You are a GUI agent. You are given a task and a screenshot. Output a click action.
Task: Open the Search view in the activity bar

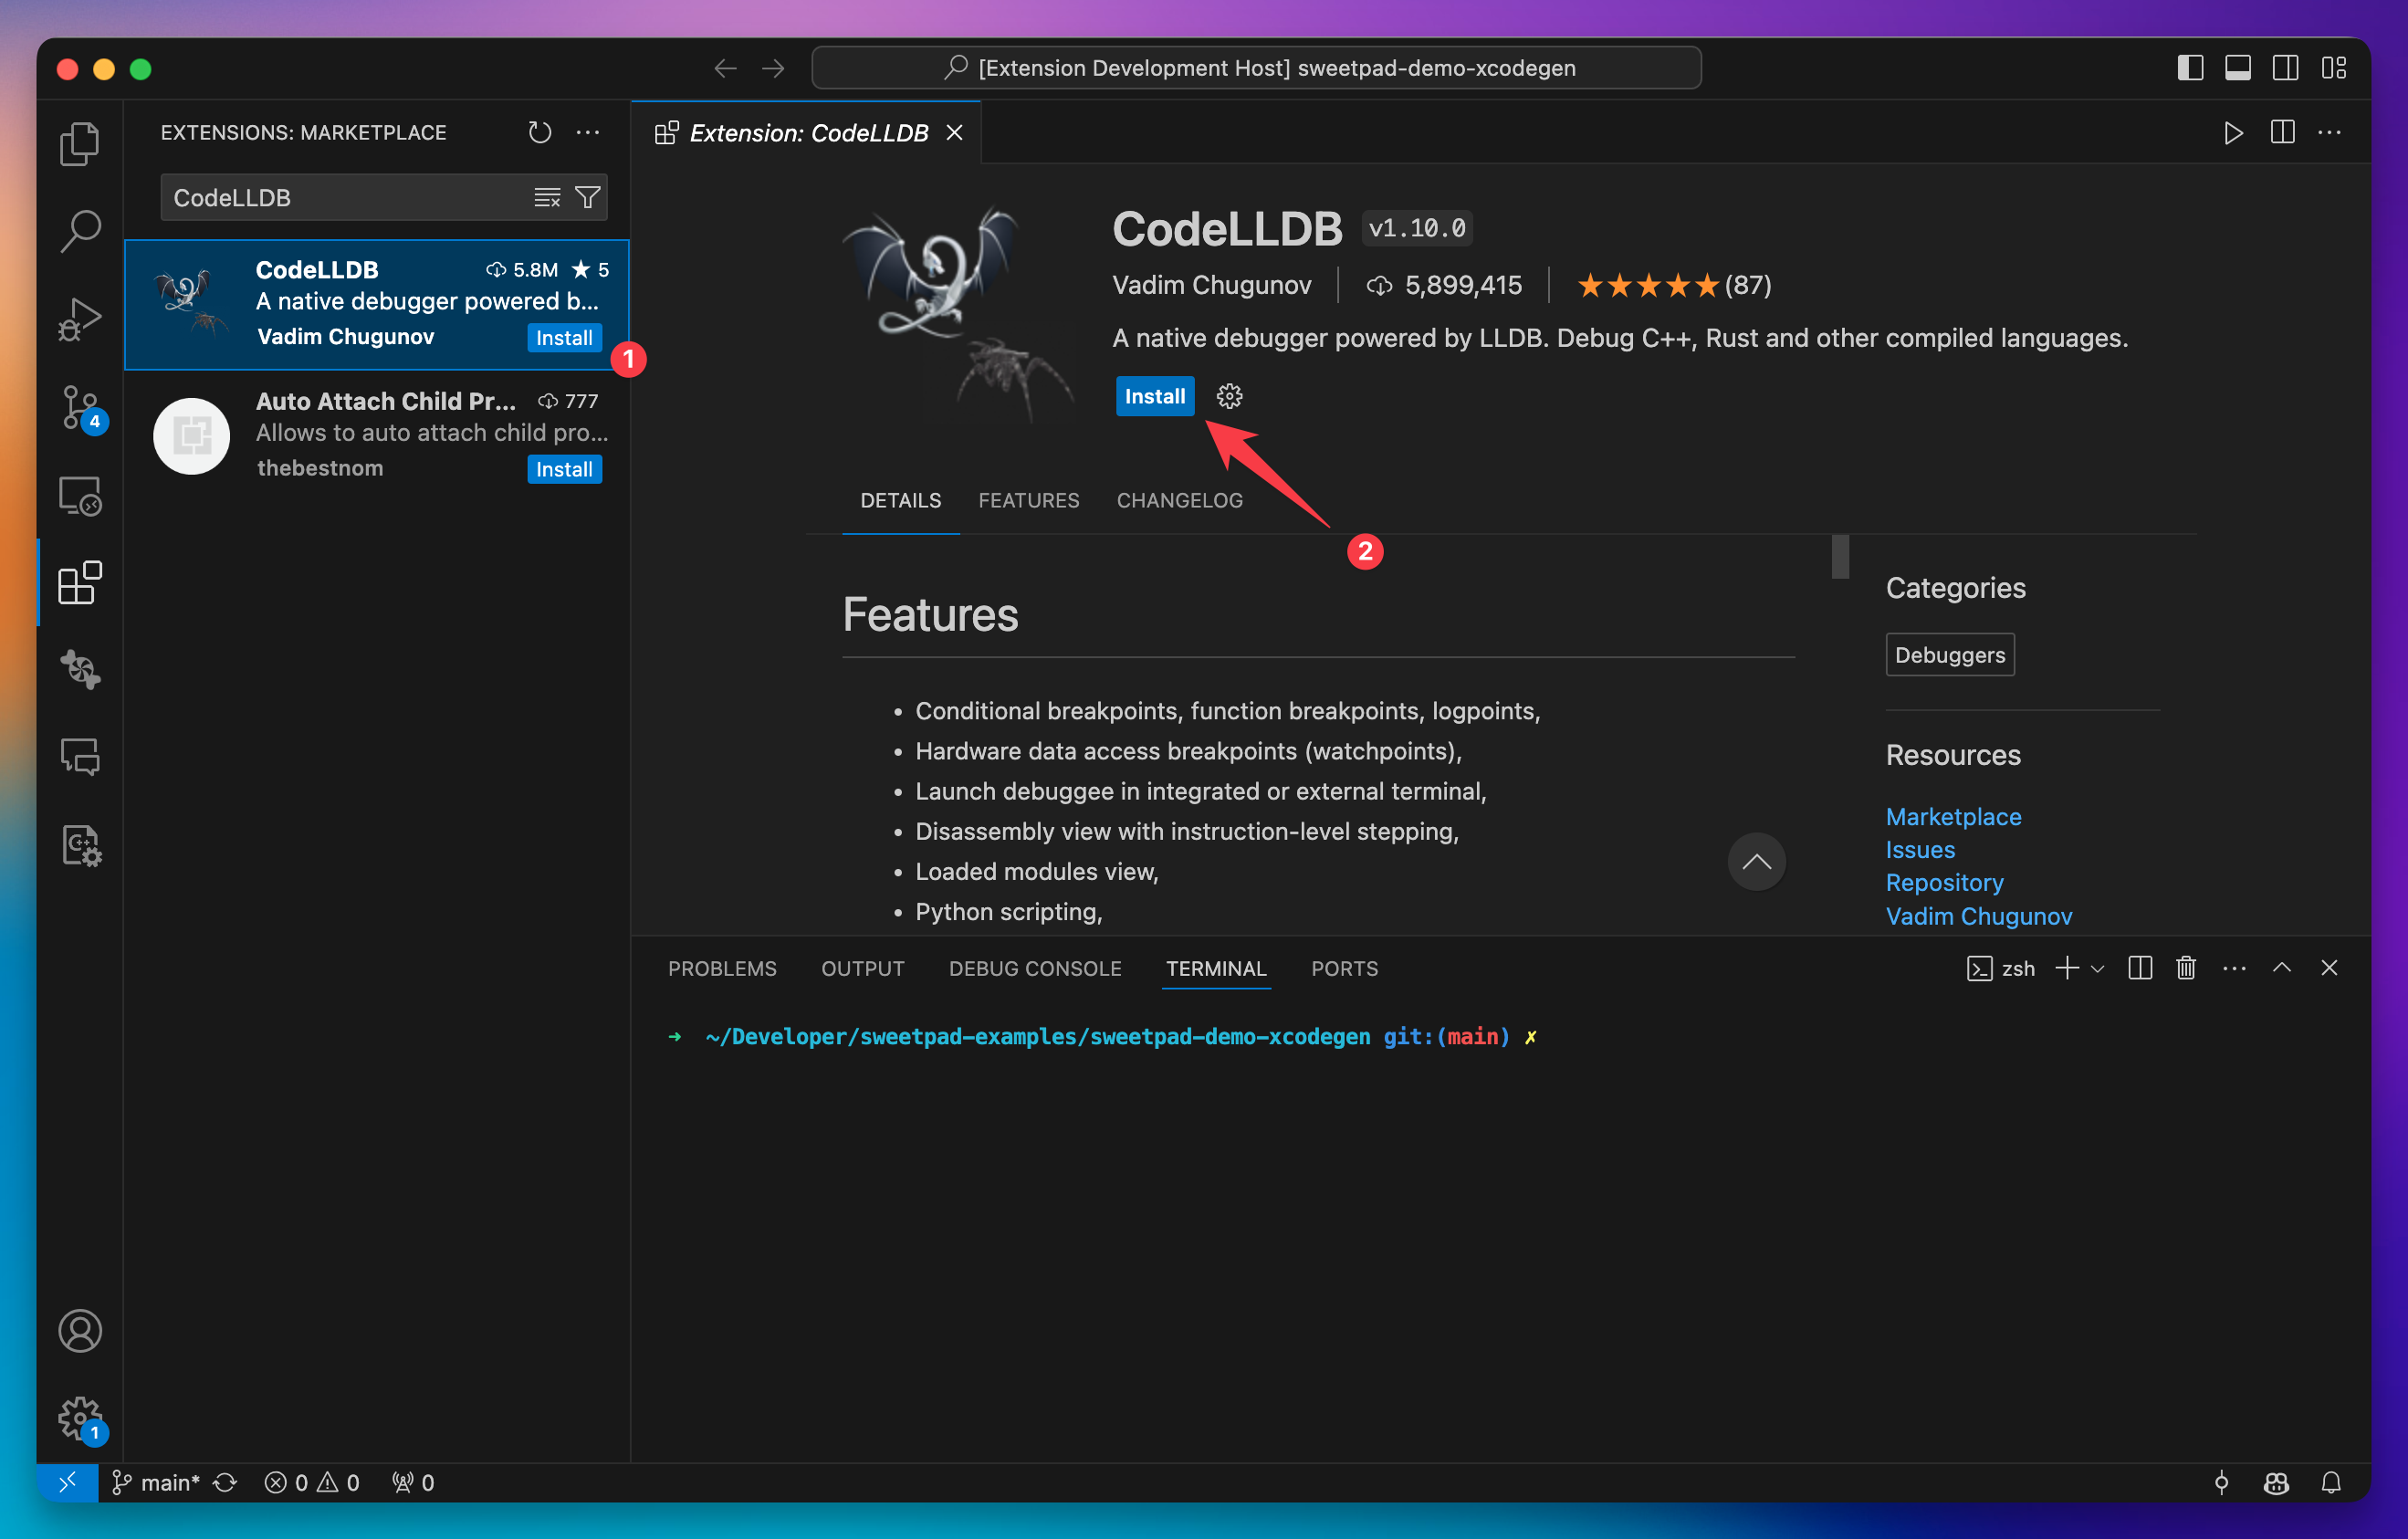coord(80,229)
